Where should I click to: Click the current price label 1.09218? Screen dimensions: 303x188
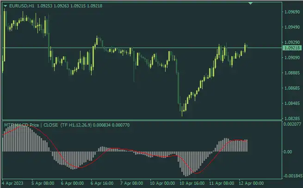pyautogui.click(x=292, y=48)
